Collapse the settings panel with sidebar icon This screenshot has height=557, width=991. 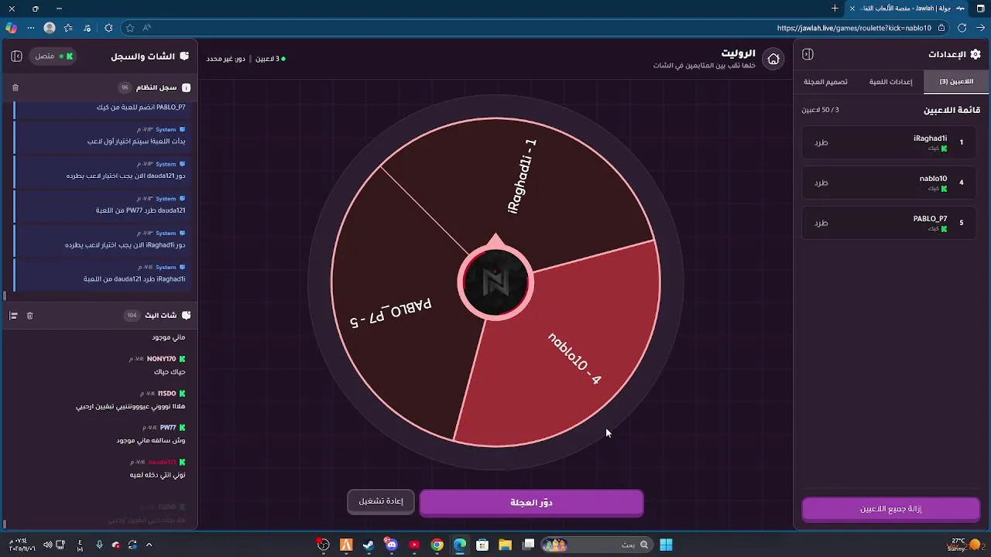[x=808, y=54]
